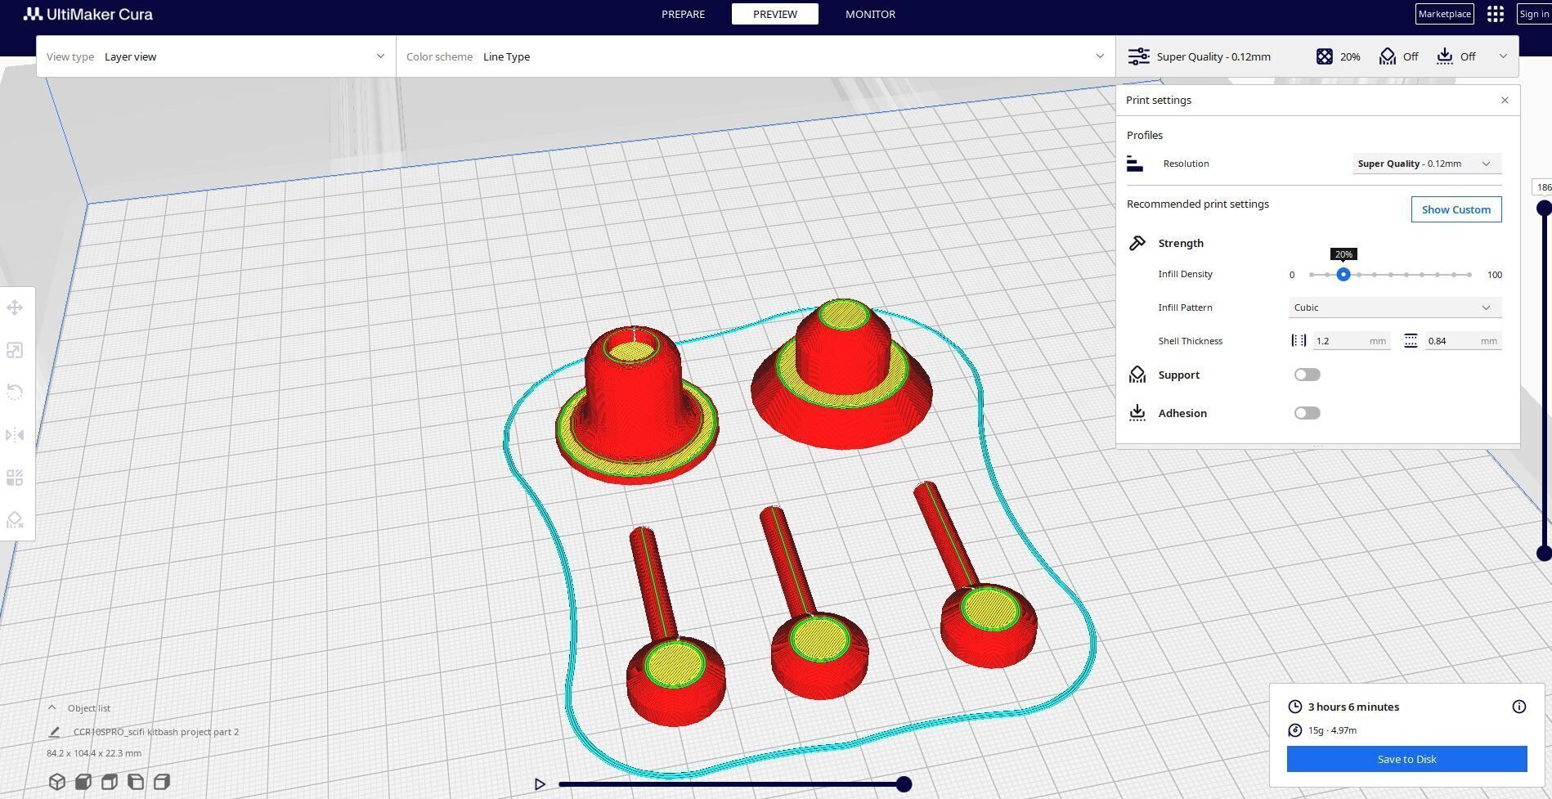
Task: Click the '84.2 x 104.4 x 22.3 mm' dimensions text
Action: pos(94,753)
